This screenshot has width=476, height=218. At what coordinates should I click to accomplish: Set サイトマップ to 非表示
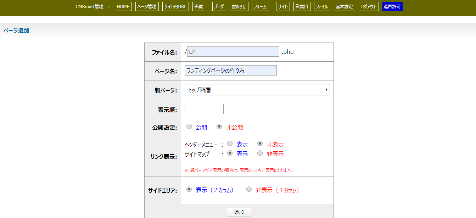(x=260, y=153)
